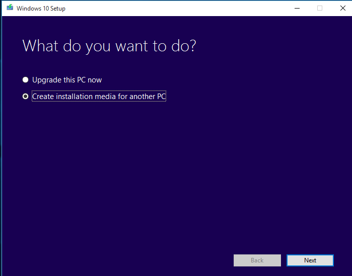
Task: Click the Windows 10 Setup title bar icon
Action: [10, 8]
